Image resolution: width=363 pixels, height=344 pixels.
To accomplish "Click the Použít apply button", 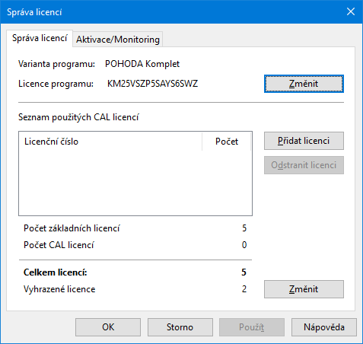I will 252,327.
